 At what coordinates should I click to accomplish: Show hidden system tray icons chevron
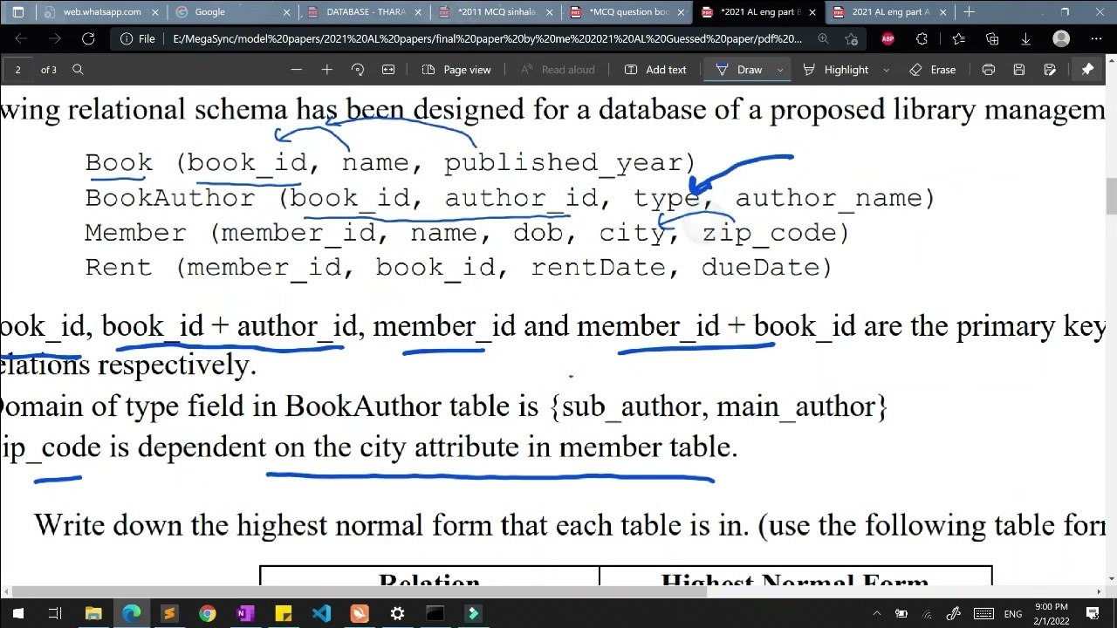(x=877, y=614)
